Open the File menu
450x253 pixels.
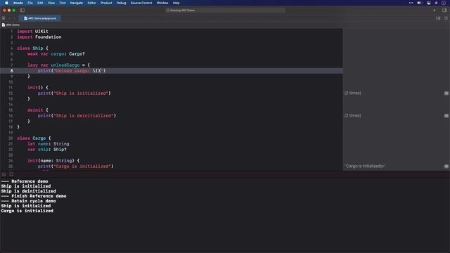30,3
